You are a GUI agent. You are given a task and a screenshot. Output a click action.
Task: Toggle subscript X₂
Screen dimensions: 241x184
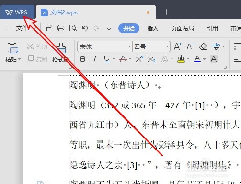coord(151,59)
